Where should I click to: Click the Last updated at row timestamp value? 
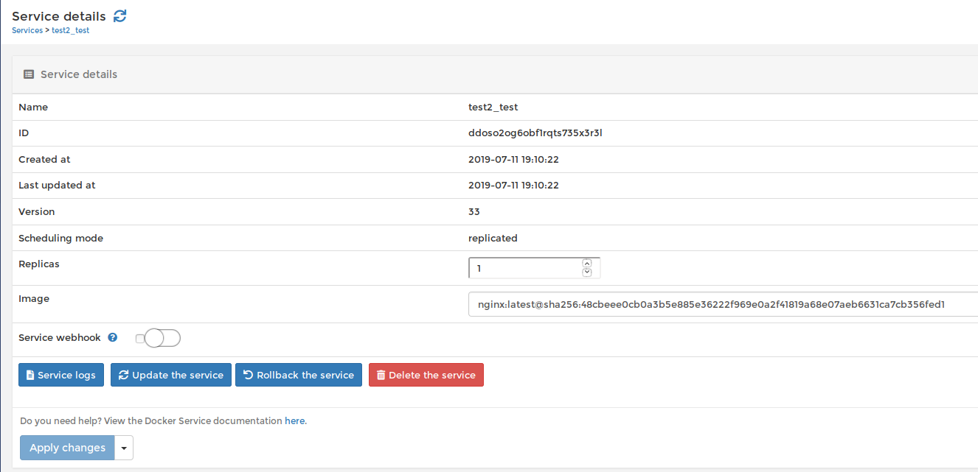click(513, 186)
